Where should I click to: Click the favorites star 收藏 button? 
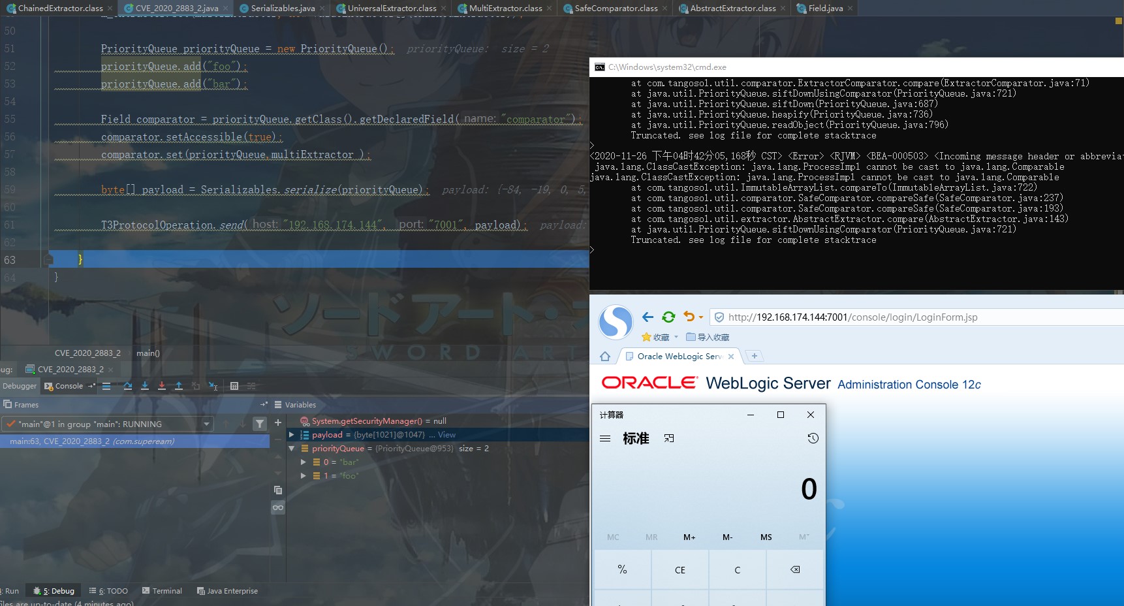click(x=655, y=337)
